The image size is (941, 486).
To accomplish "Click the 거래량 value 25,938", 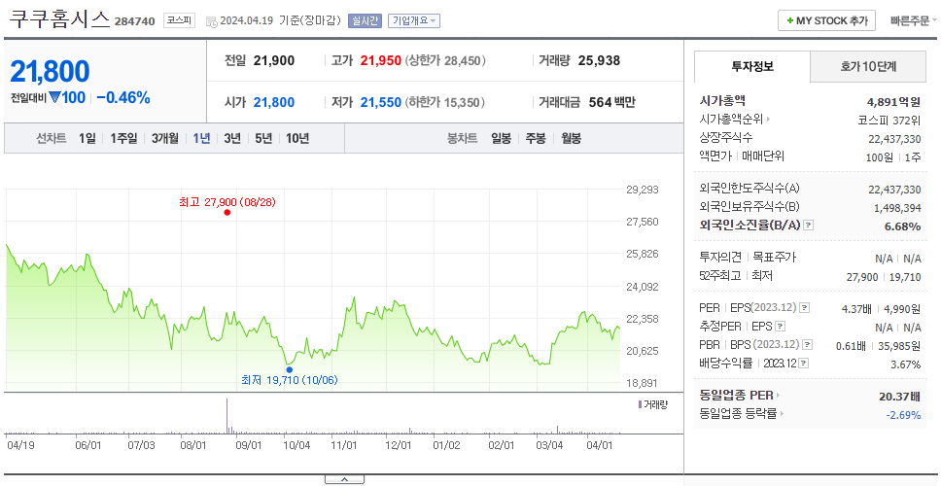I will coord(599,60).
